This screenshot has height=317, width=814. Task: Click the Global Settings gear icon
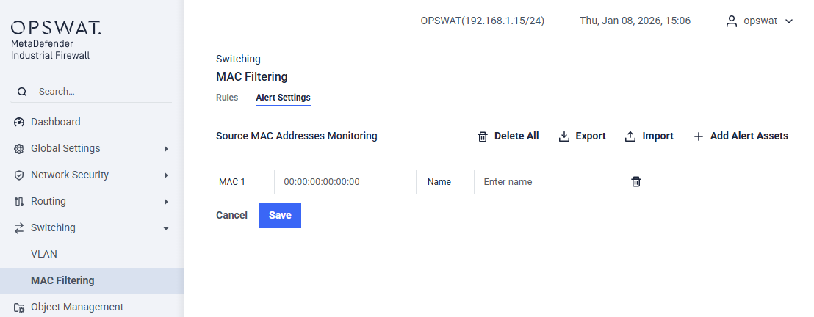point(20,149)
